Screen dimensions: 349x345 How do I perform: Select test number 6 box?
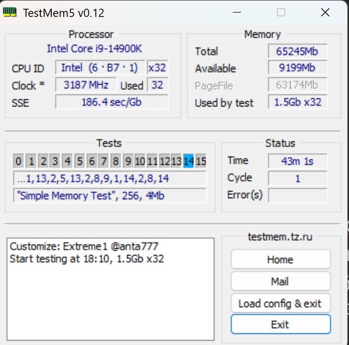[92, 161]
